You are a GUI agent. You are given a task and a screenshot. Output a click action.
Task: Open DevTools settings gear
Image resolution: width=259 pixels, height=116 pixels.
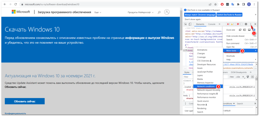[x=246, y=24]
